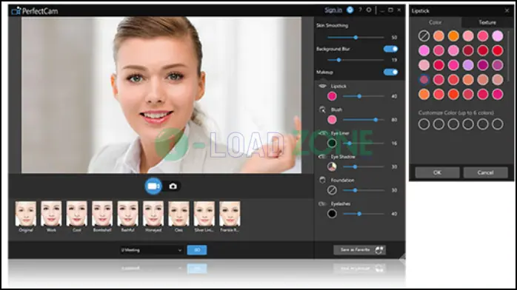Image resolution: width=517 pixels, height=290 pixels.
Task: Select the Honeyed makeup preset thumbnail
Action: coord(153,214)
